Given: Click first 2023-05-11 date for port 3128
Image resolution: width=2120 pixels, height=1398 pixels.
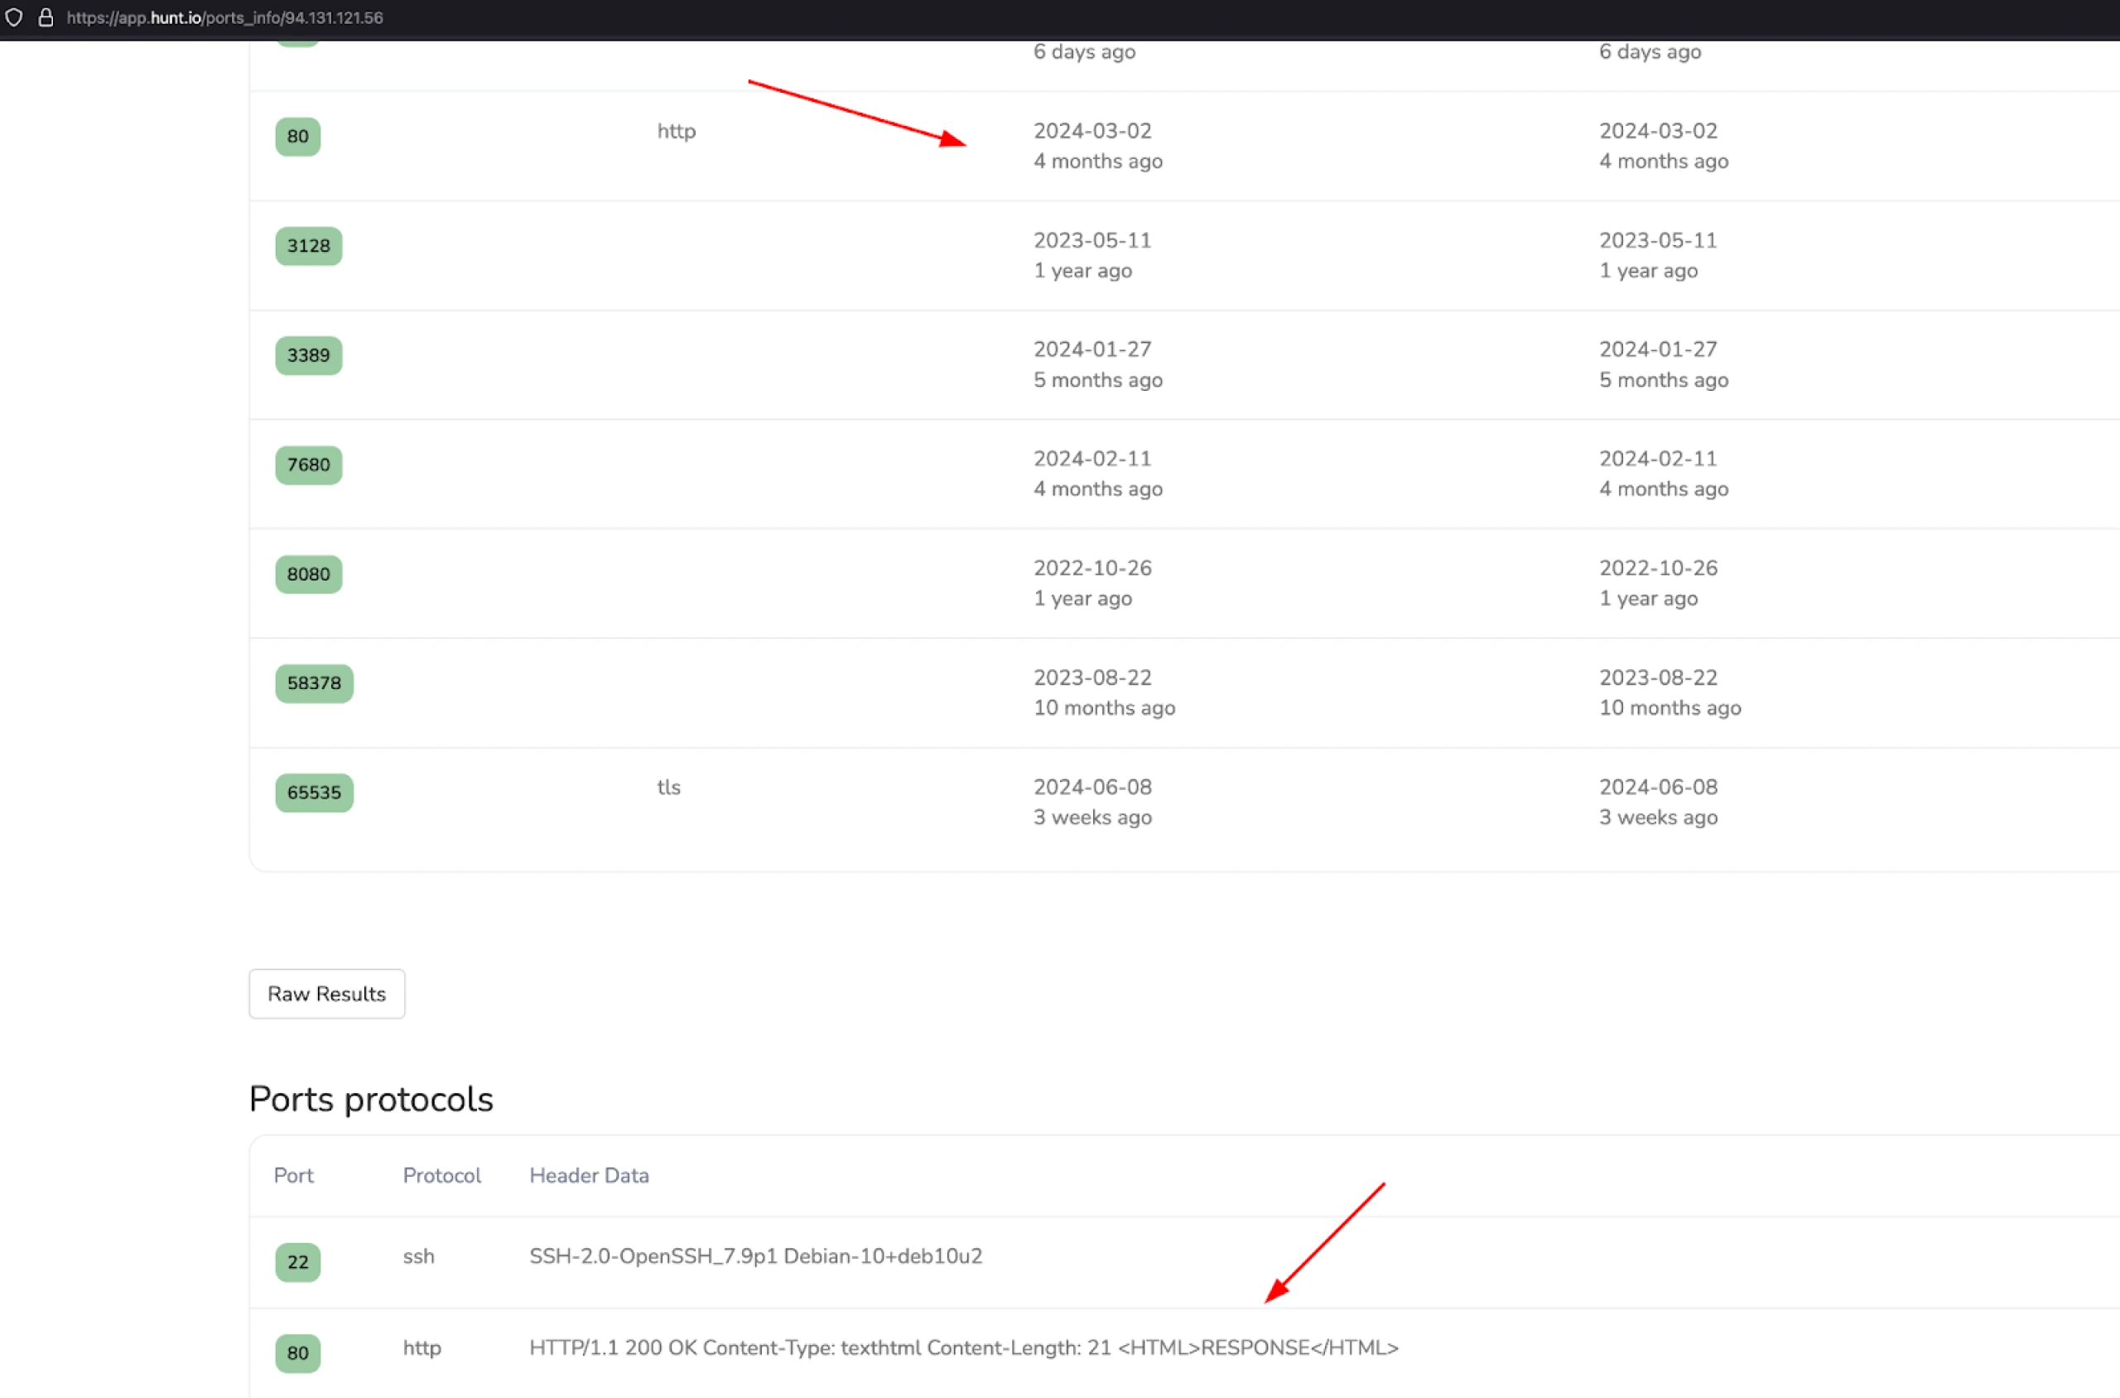Looking at the screenshot, I should (x=1092, y=241).
